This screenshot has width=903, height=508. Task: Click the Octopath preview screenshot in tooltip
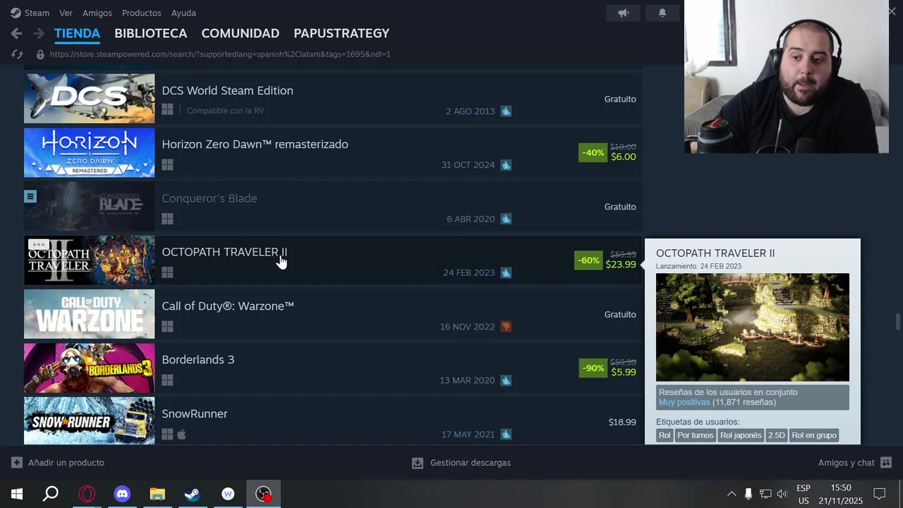pyautogui.click(x=752, y=327)
